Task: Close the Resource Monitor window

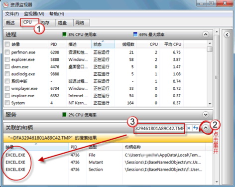Action: click(225, 3)
